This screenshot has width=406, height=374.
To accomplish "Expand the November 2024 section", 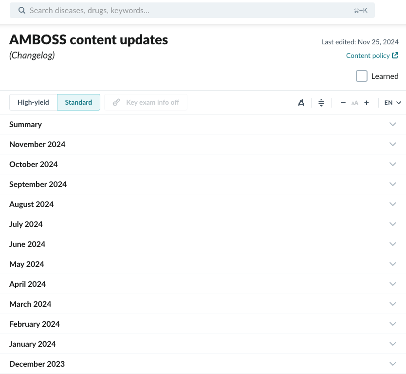I will pos(203,144).
